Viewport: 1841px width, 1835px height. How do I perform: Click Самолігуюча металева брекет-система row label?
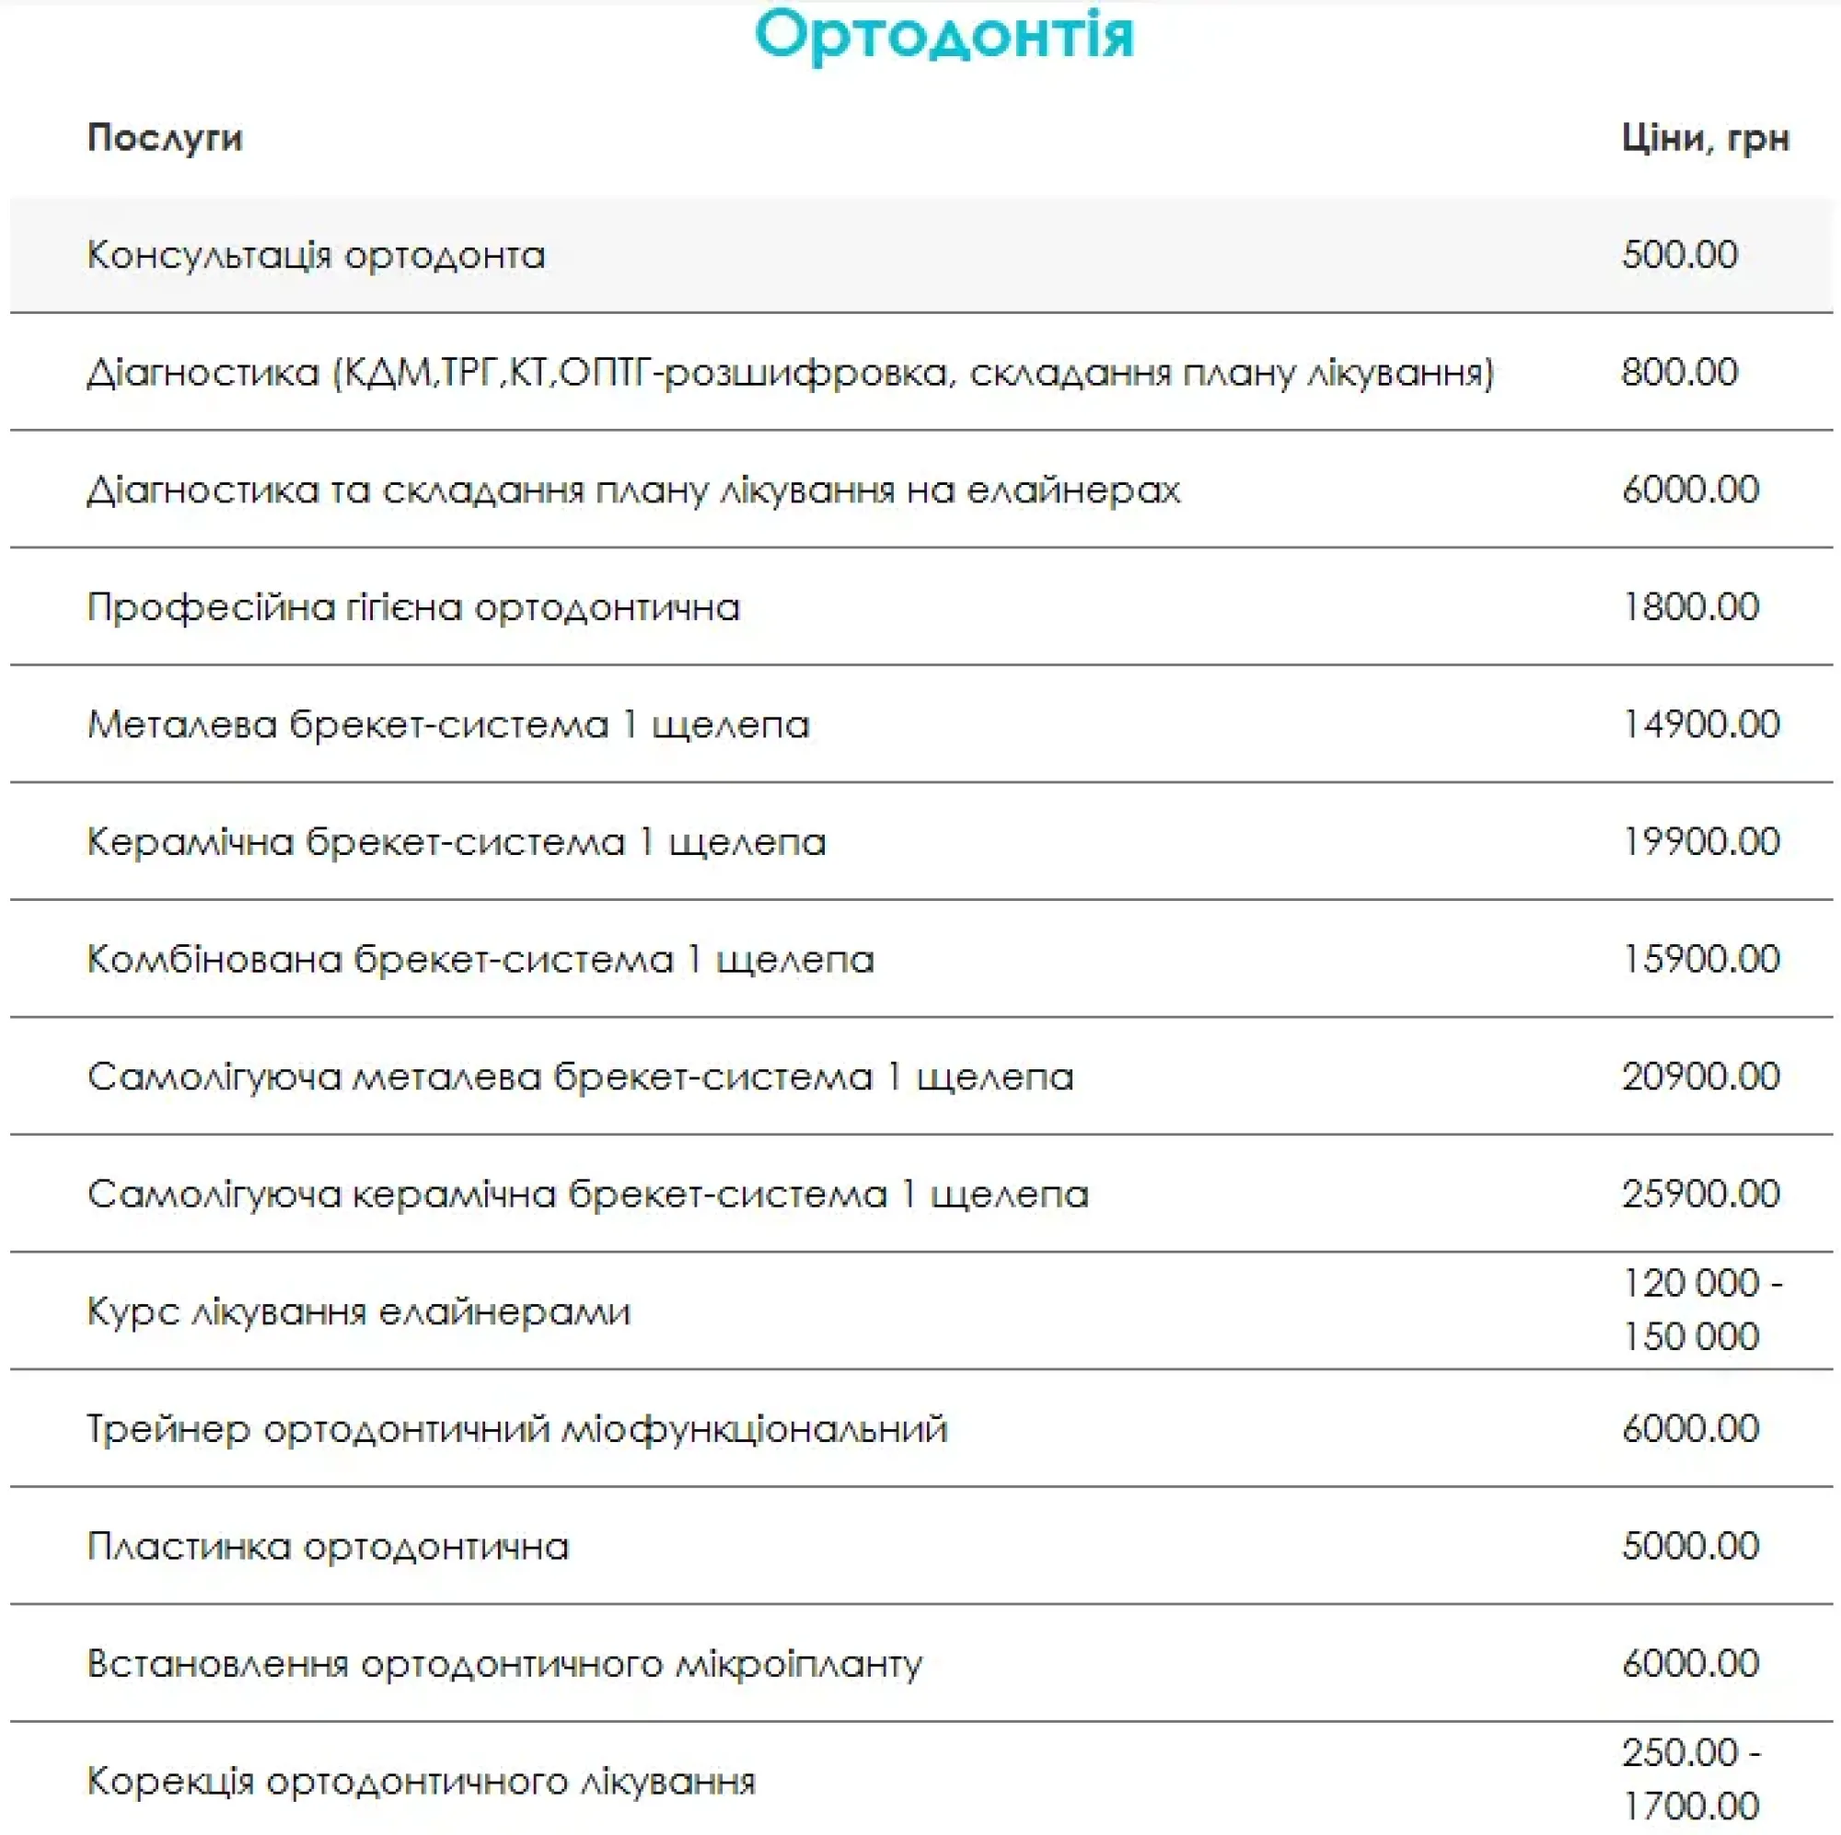579,1077
